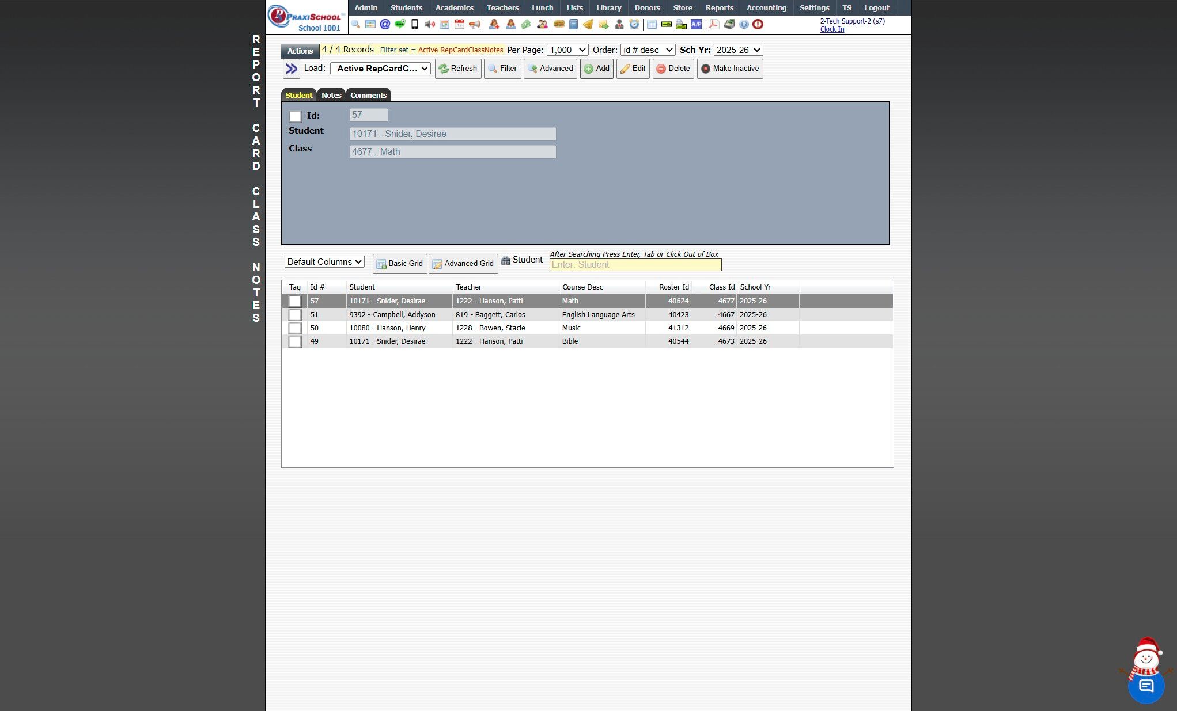Click the PDF document icon
Viewport: 1177px width, 711px height.
(713, 24)
